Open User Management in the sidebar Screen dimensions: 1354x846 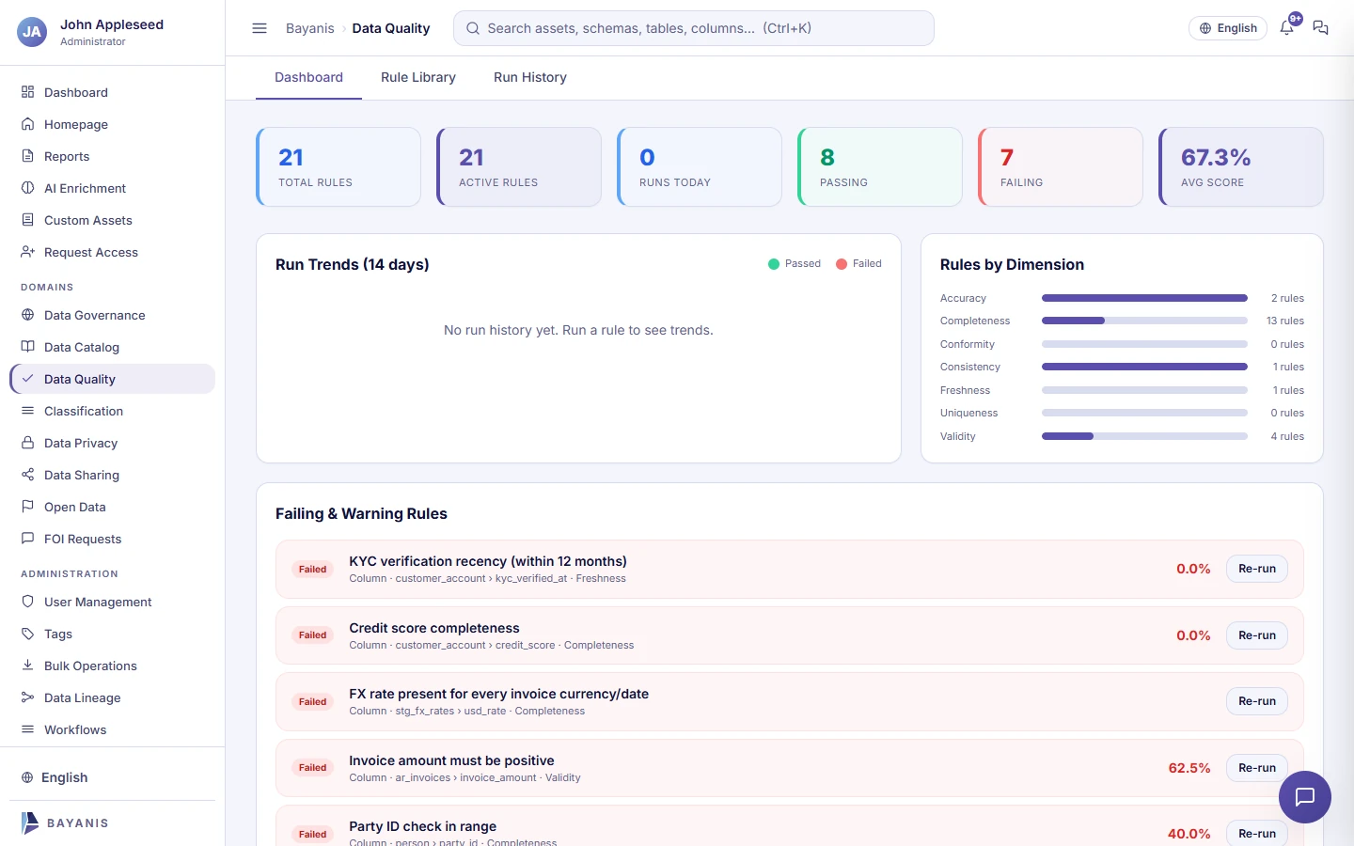coord(113,602)
